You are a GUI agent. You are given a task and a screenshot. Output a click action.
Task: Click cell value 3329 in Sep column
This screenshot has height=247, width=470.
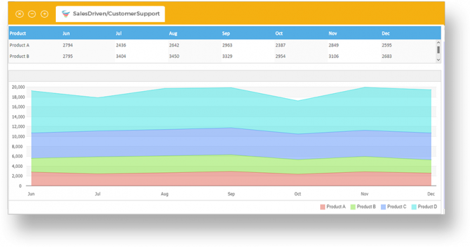[x=227, y=56]
